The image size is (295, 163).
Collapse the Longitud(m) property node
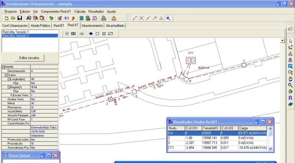tap(9, 79)
